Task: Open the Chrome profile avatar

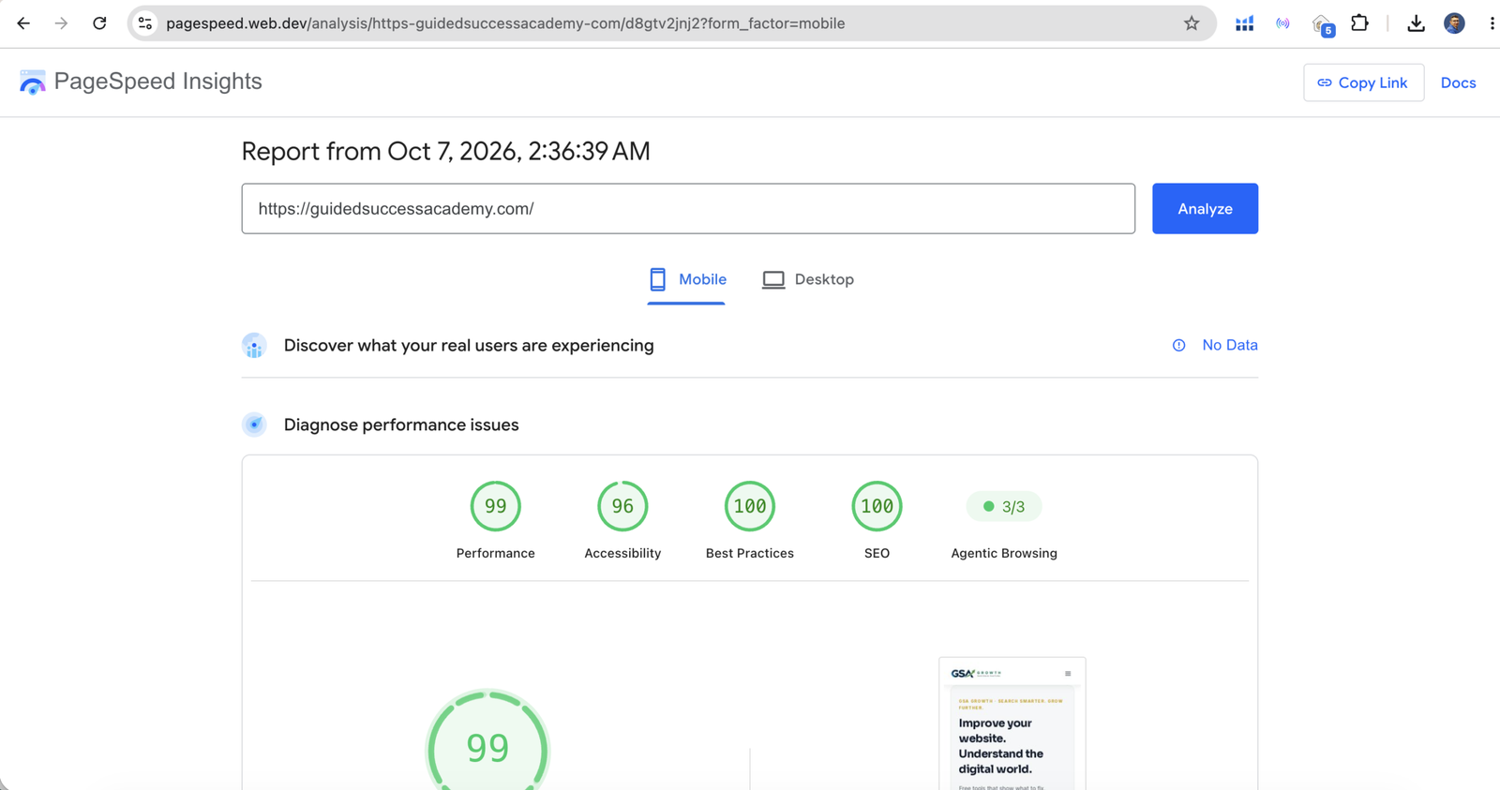Action: point(1454,23)
